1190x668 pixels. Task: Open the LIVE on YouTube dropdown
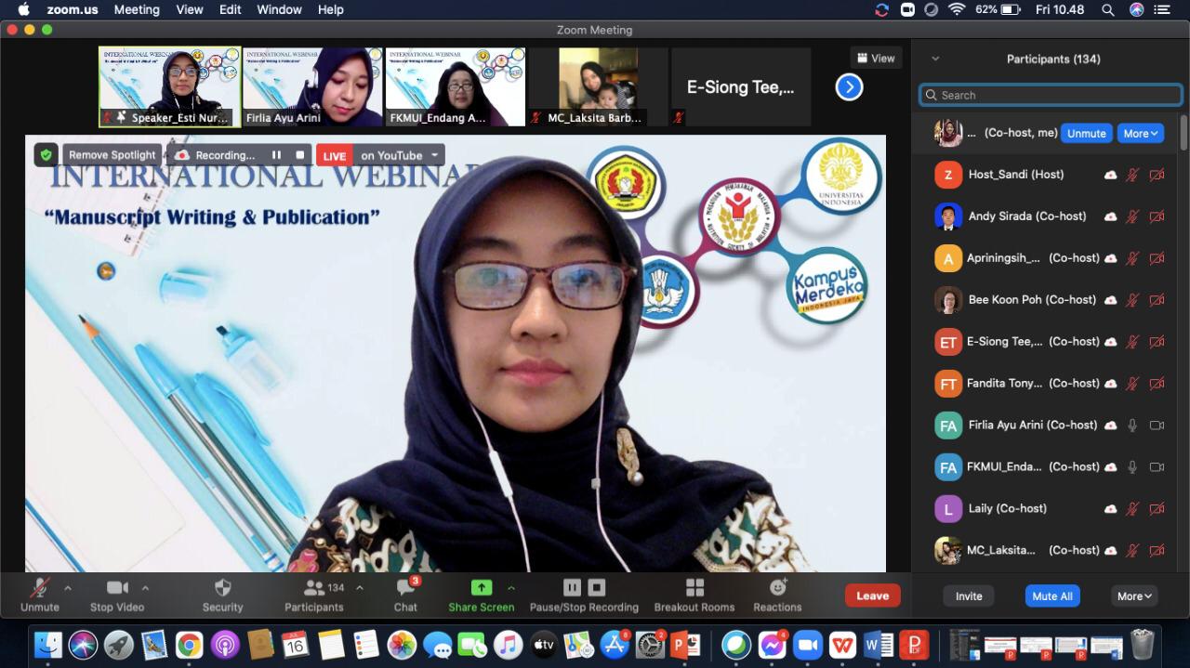click(x=434, y=155)
